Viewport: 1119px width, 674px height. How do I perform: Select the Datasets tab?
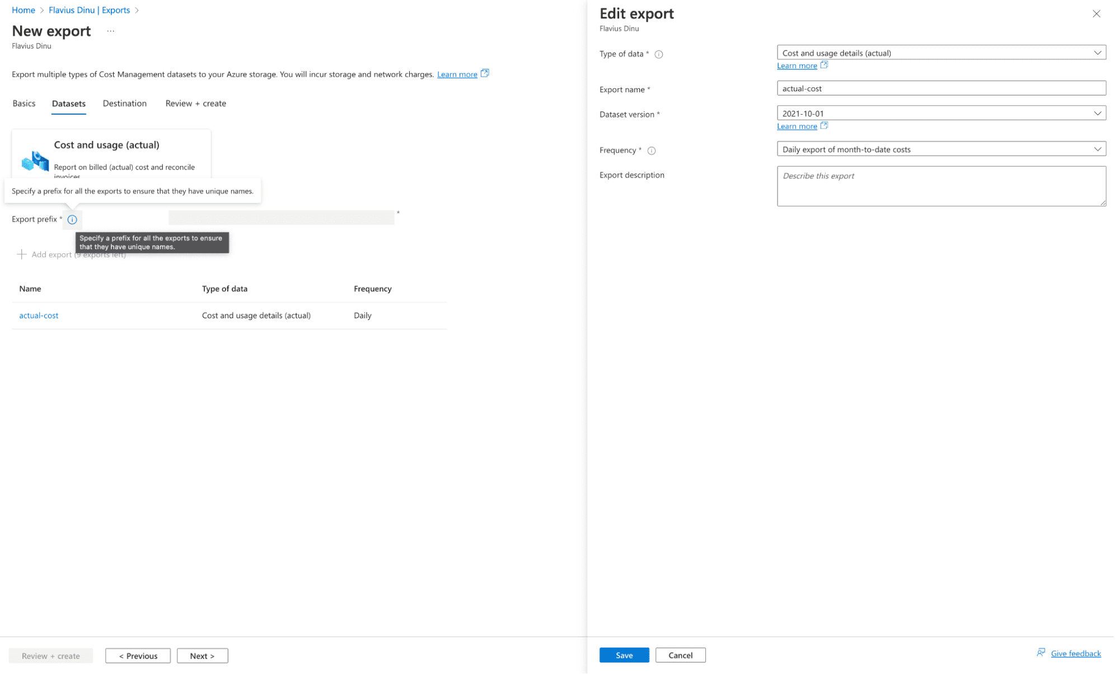[69, 103]
